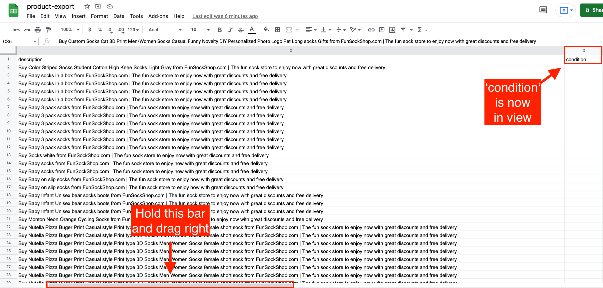Open comment history icon
The width and height of the screenshot is (603, 288).
543,10
